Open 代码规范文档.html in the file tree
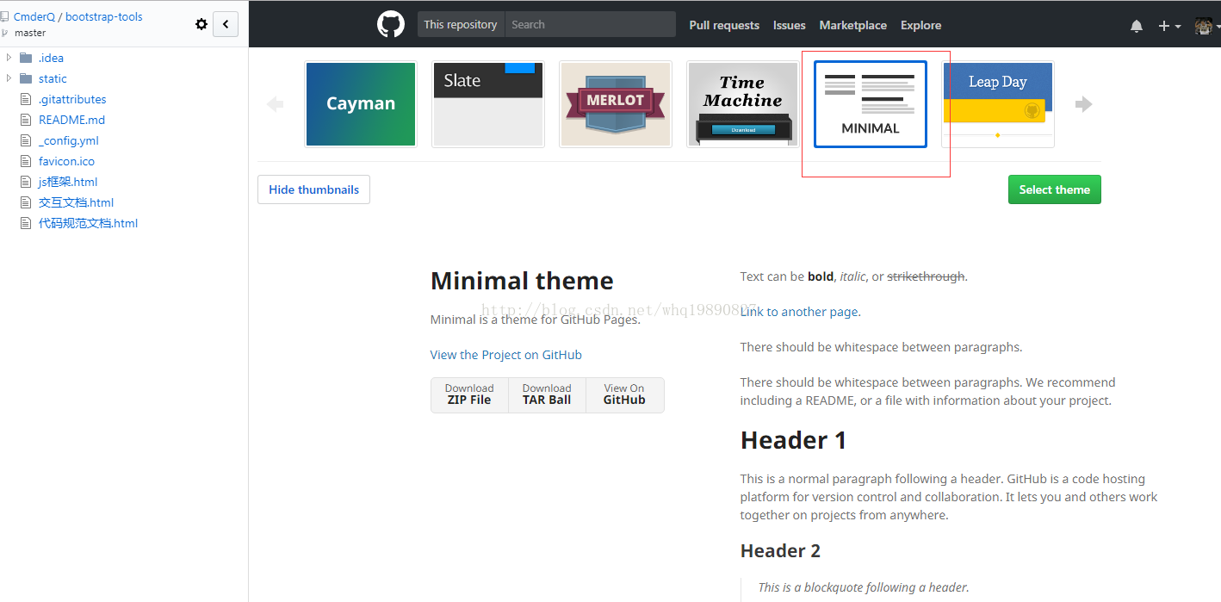This screenshot has width=1221, height=602. (x=88, y=223)
